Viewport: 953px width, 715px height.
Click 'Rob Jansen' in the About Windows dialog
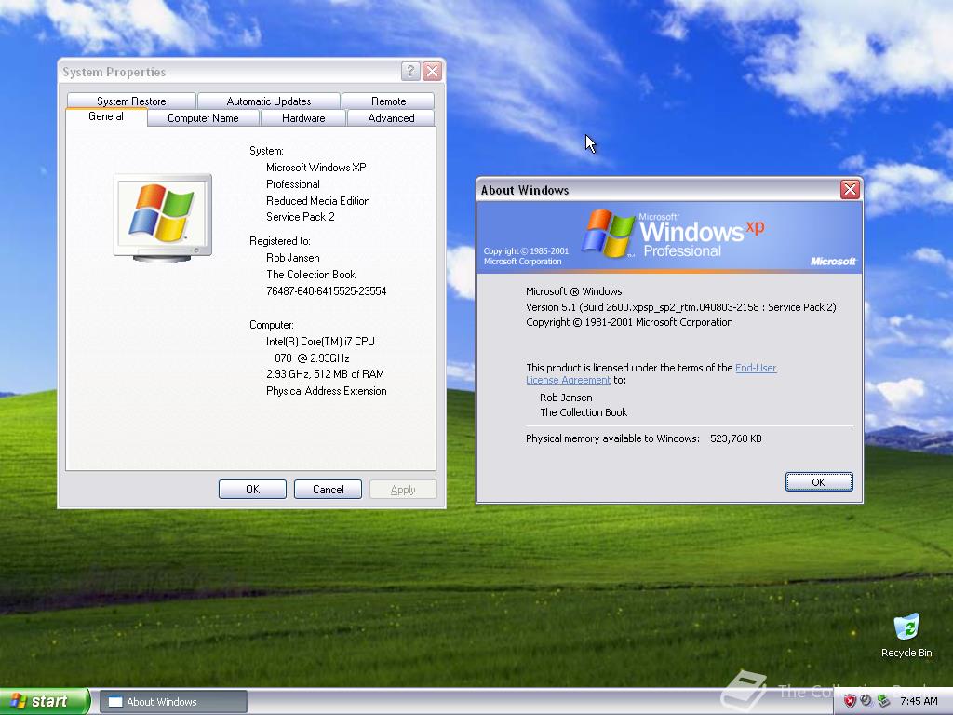click(566, 398)
